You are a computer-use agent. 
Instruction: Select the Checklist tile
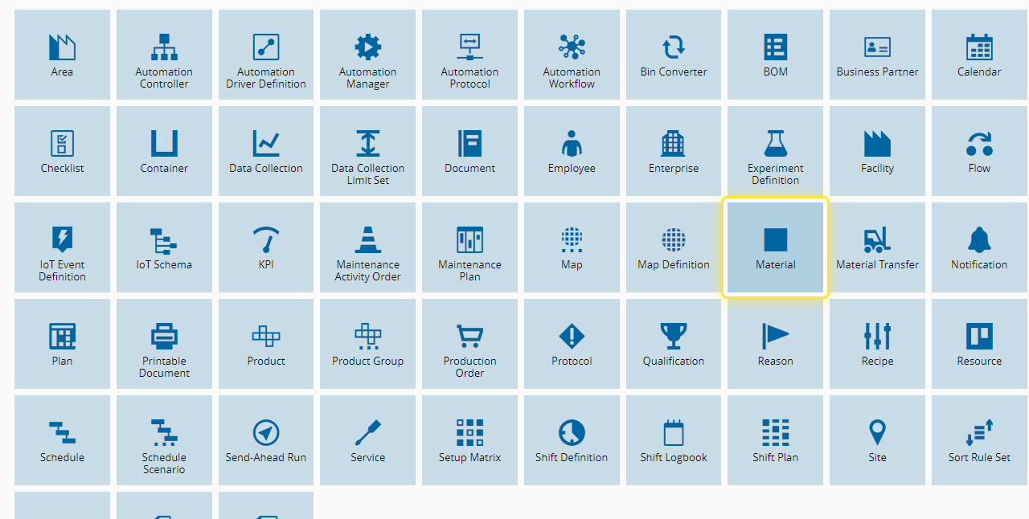coord(62,151)
